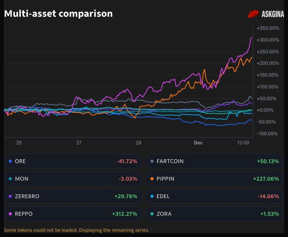288x237 pixels.
Task: Select the REPPO +312.27% value
Action: click(125, 214)
